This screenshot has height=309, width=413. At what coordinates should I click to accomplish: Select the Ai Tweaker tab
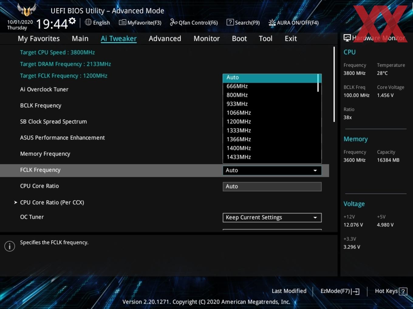119,38
